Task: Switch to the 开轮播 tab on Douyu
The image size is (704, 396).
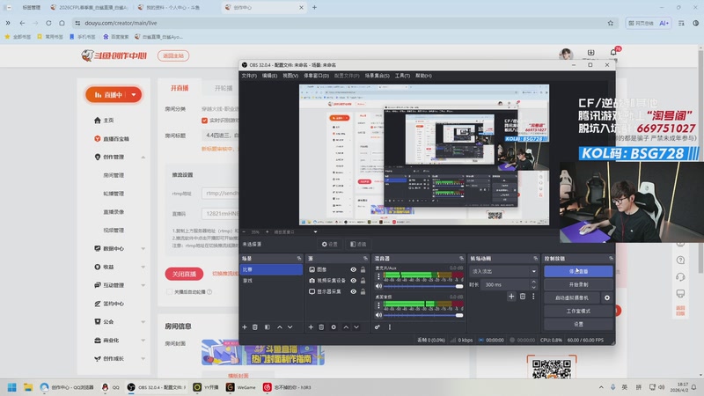Action: (x=224, y=88)
